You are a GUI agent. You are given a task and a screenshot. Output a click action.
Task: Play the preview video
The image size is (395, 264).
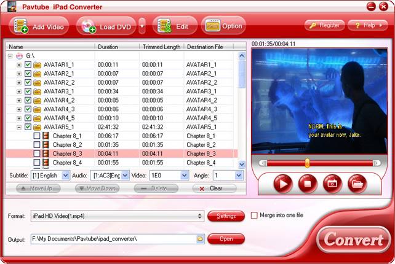pos(283,184)
